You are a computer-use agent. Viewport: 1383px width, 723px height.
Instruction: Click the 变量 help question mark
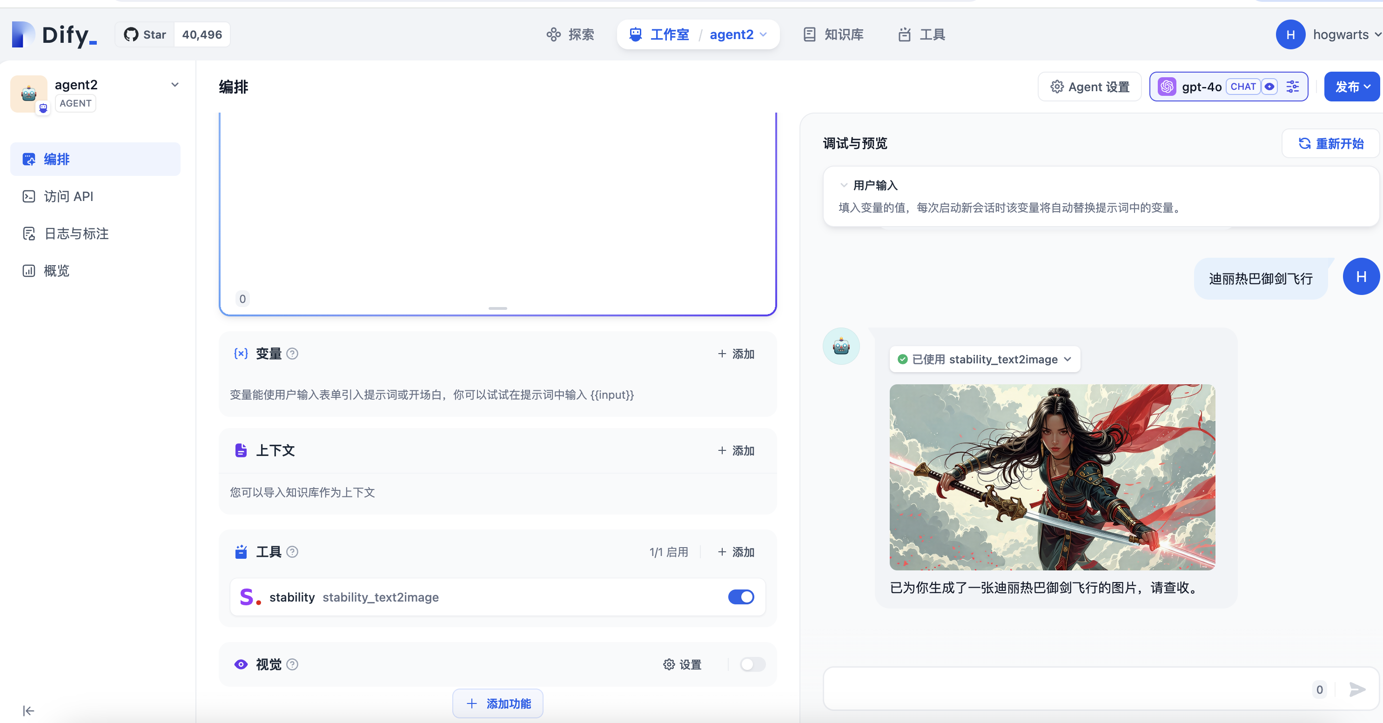tap(293, 354)
